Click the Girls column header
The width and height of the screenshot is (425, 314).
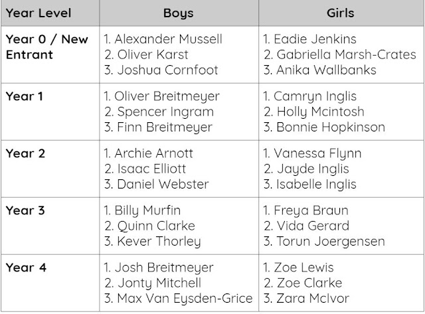click(x=341, y=13)
